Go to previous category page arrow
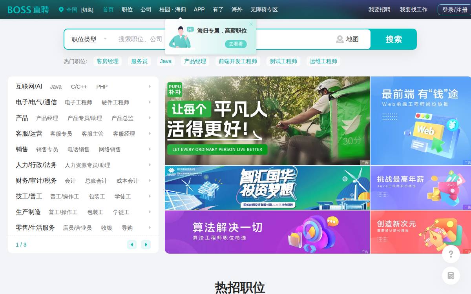The image size is (471, 294). (132, 245)
